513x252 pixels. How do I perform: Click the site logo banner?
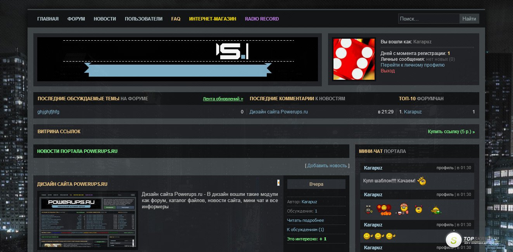(178, 59)
